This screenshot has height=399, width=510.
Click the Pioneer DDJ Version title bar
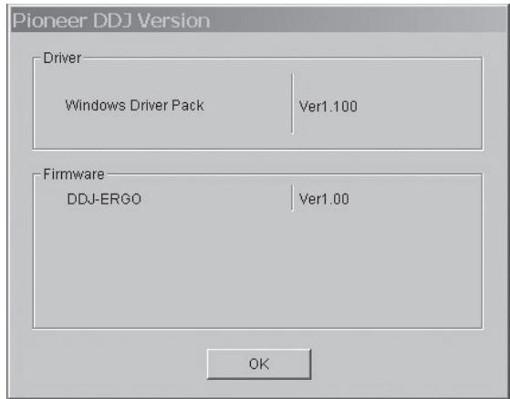(x=259, y=20)
